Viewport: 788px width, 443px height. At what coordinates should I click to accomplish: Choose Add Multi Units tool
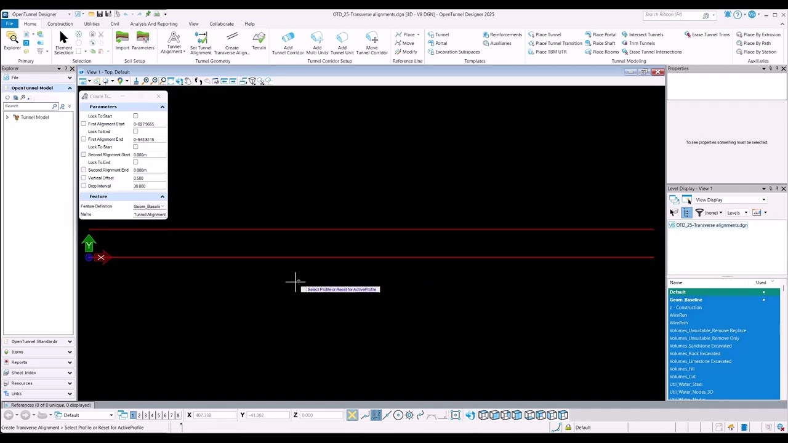[x=317, y=43]
